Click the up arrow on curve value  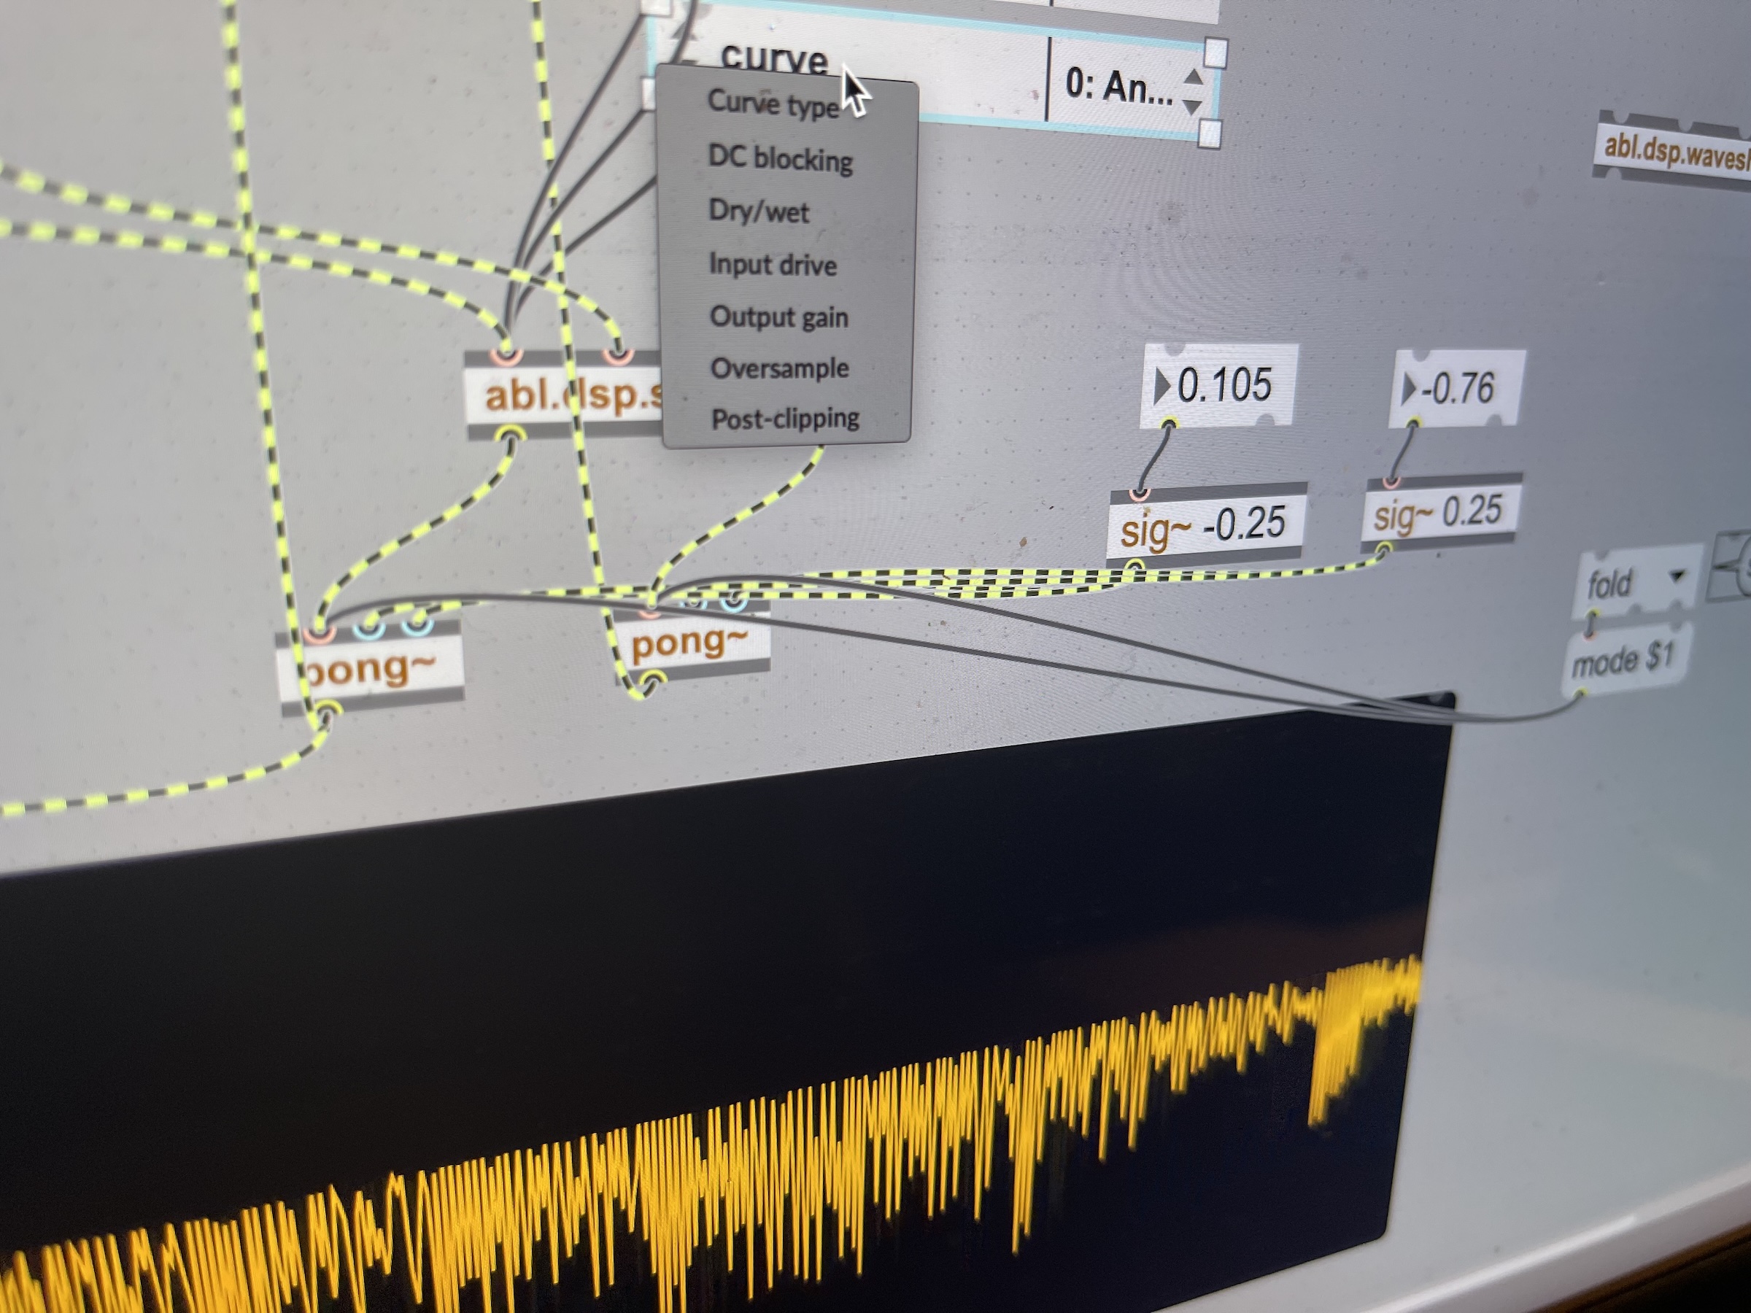tap(1193, 77)
